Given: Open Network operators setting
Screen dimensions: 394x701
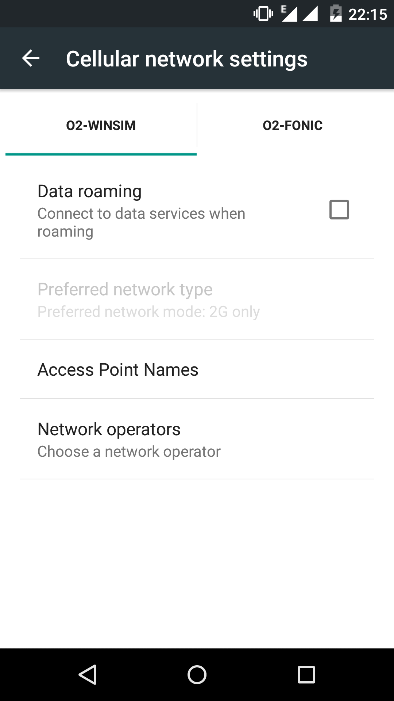Looking at the screenshot, I should point(109,429).
